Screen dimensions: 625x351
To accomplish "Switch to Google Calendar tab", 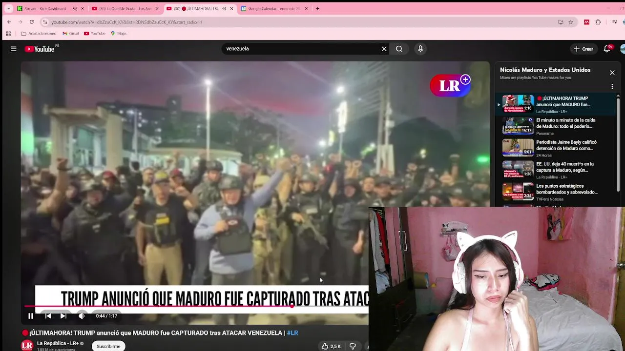I will [274, 9].
